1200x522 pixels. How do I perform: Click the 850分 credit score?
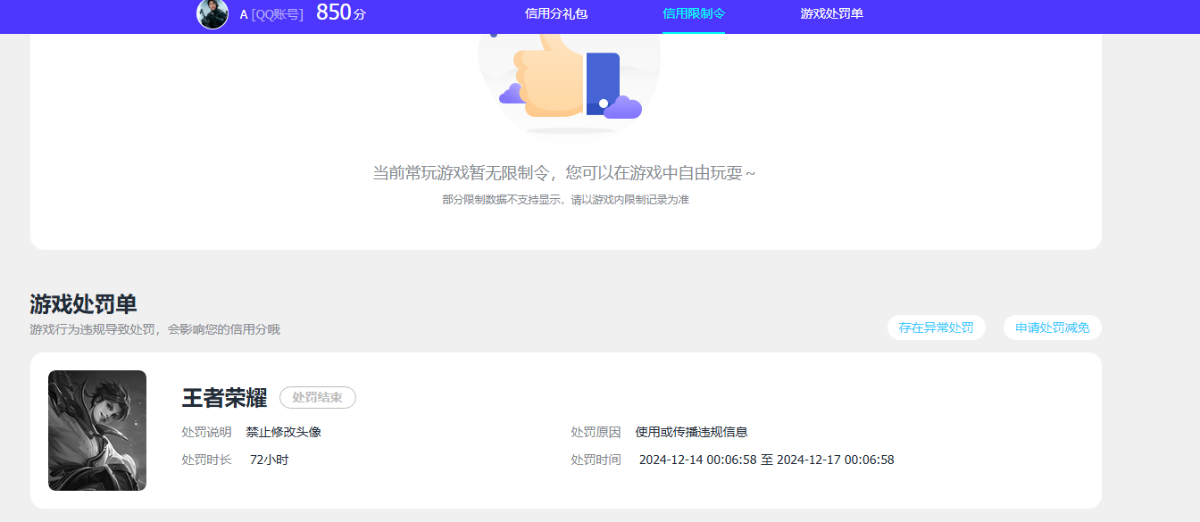click(341, 13)
